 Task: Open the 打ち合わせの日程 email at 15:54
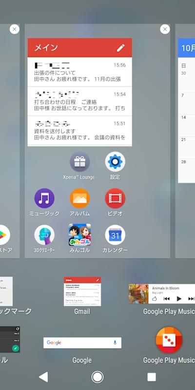coord(79,101)
